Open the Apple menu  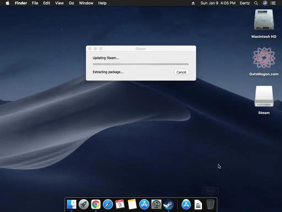[x=7, y=3]
